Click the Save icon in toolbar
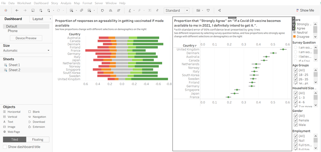 pyautogui.click(x=33, y=10)
